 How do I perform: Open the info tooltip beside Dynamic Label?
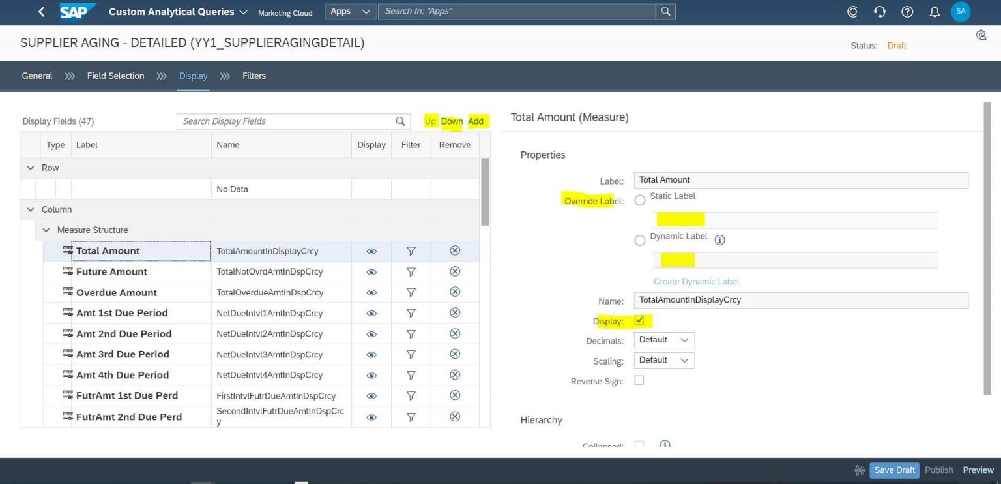(x=719, y=239)
